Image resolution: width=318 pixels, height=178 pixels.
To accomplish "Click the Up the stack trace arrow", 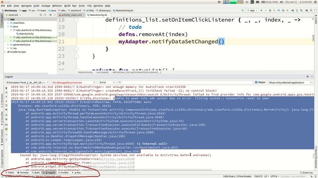I will [6, 97].
